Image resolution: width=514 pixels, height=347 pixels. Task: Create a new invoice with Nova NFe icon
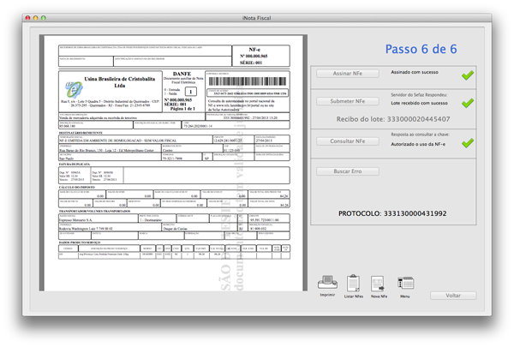pyautogui.click(x=378, y=284)
